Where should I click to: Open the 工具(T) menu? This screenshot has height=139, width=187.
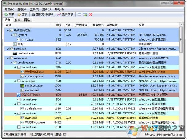click(x=34, y=10)
